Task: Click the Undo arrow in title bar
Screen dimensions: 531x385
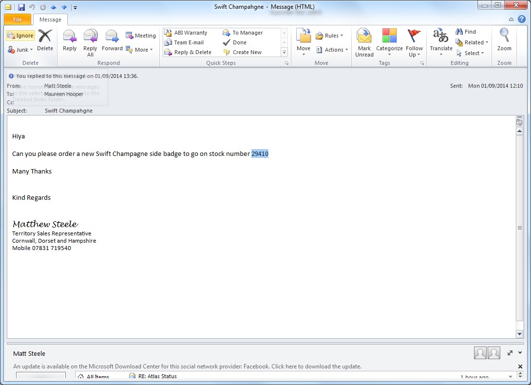Action: [x=32, y=7]
